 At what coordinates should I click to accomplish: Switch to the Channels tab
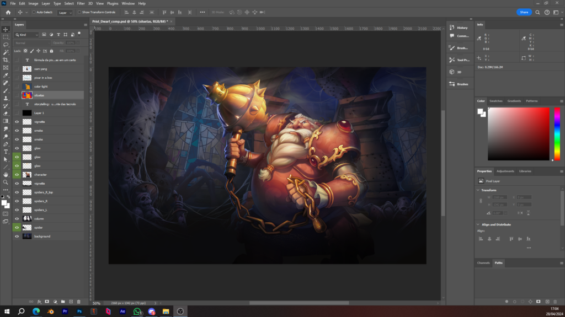pos(483,263)
